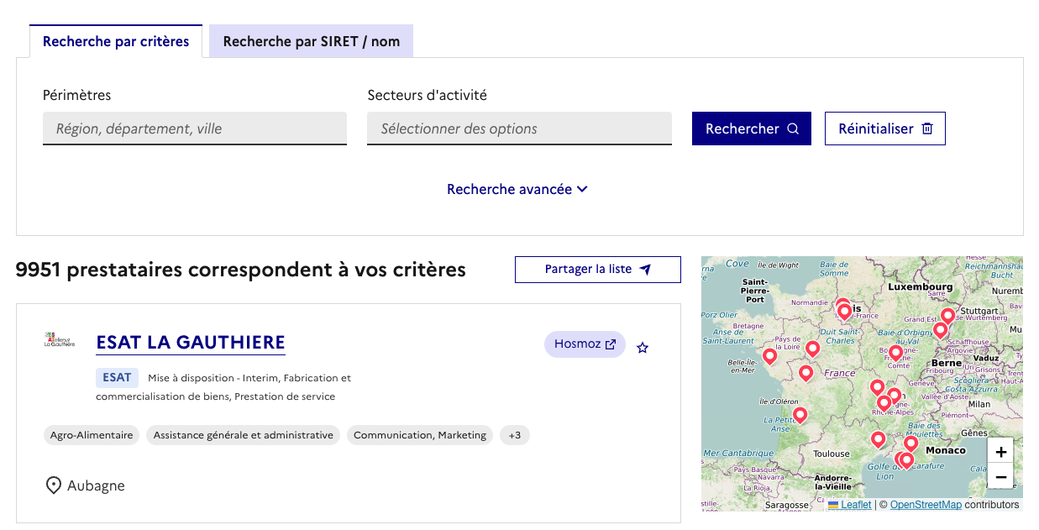
Task: Select a map marker near Paris
Action: (x=844, y=310)
